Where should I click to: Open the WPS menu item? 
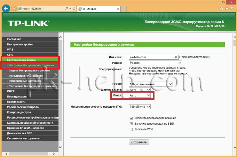pos(30,50)
